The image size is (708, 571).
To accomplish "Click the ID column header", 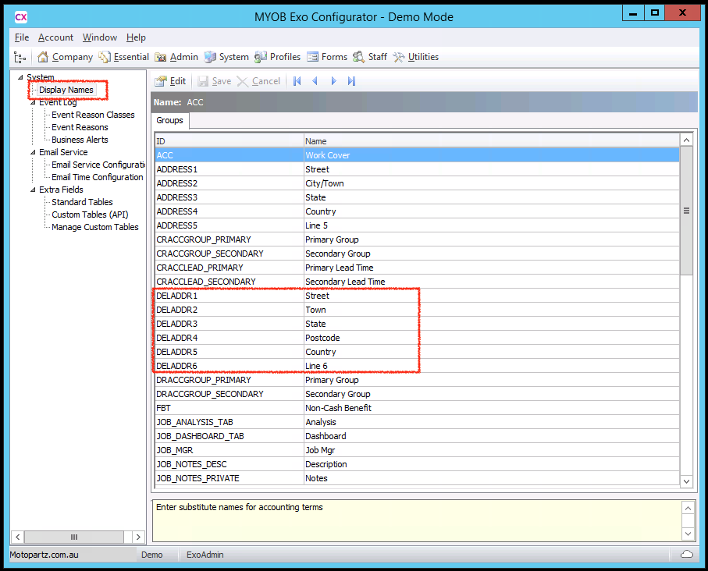I will [x=229, y=141].
